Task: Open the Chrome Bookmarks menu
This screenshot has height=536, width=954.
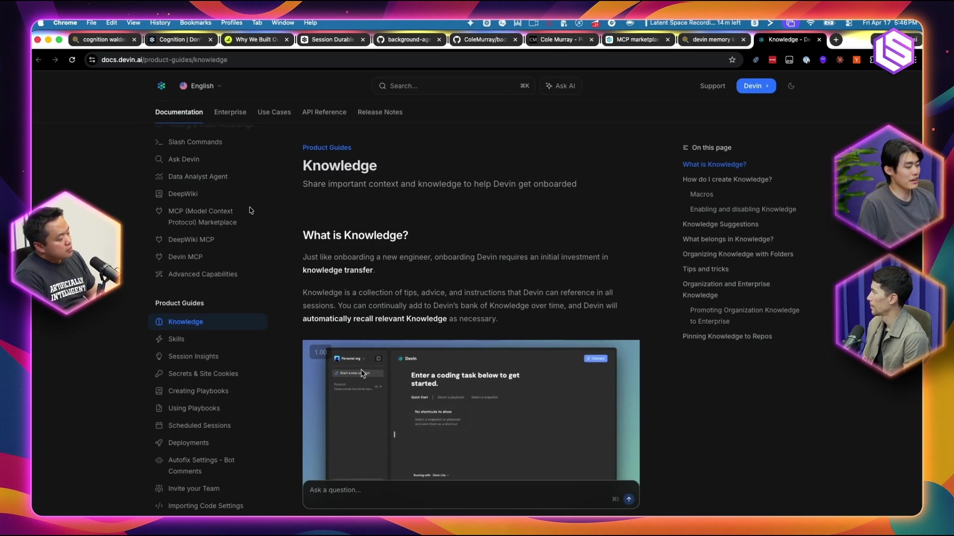Action: [195, 23]
